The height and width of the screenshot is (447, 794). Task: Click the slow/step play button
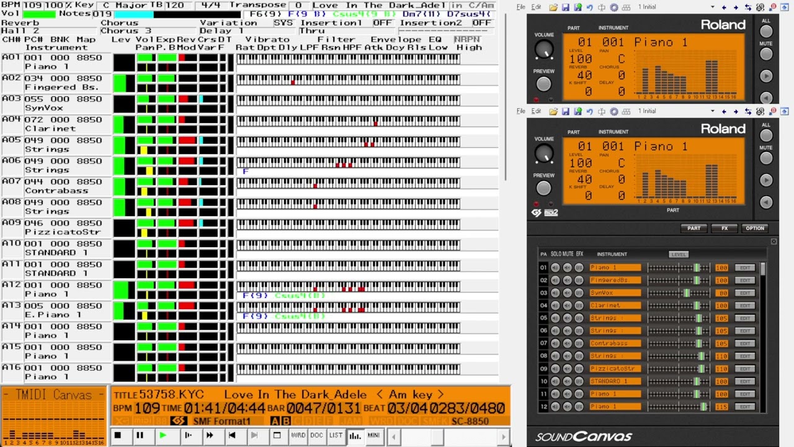[x=188, y=436]
